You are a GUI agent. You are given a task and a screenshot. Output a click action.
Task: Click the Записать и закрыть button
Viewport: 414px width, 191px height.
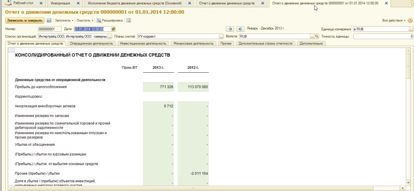24,21
